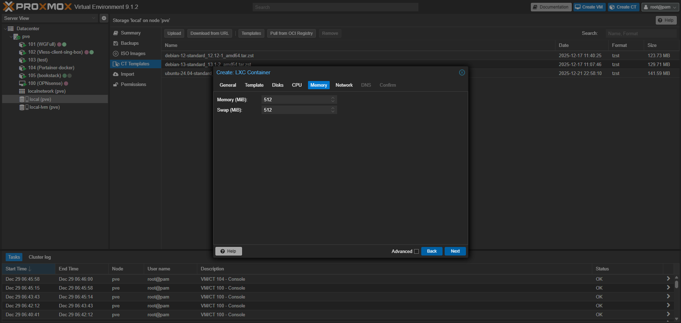681x323 pixels.
Task: Click the Upload button
Action: [x=174, y=33]
